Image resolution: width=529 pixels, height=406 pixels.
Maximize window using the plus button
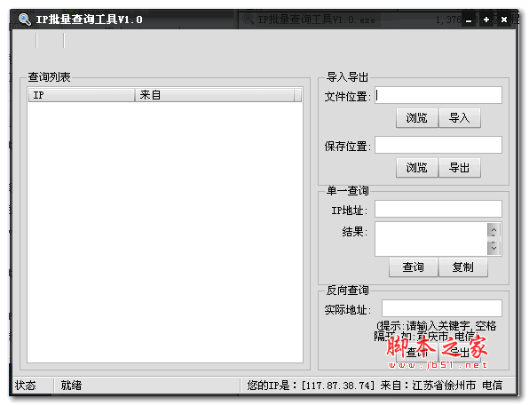[x=486, y=20]
